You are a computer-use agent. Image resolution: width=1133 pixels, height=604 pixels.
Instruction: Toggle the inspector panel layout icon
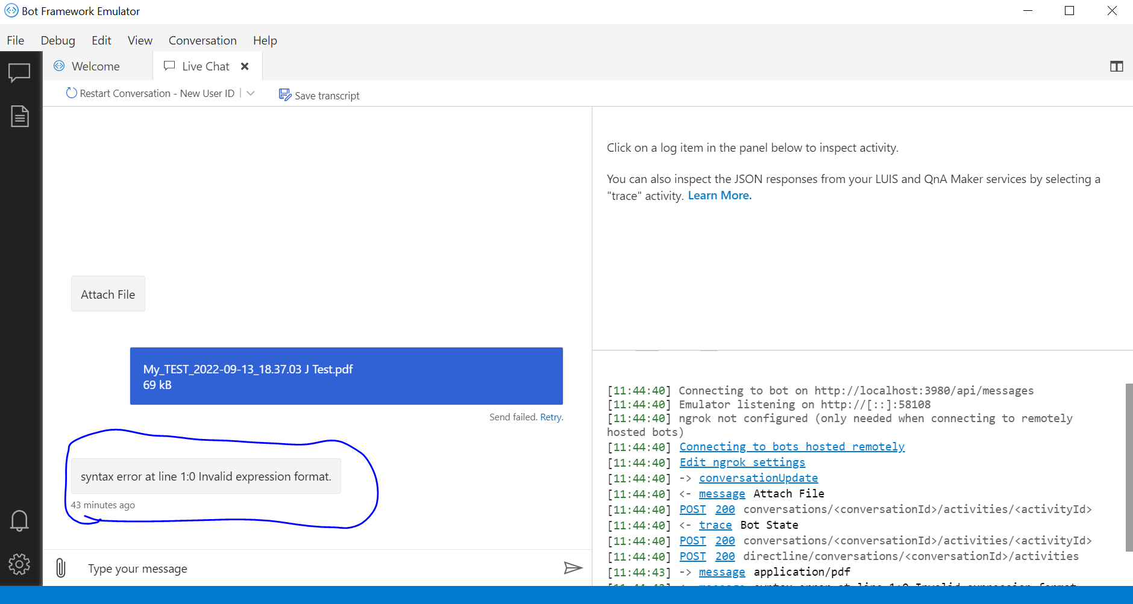click(1117, 66)
